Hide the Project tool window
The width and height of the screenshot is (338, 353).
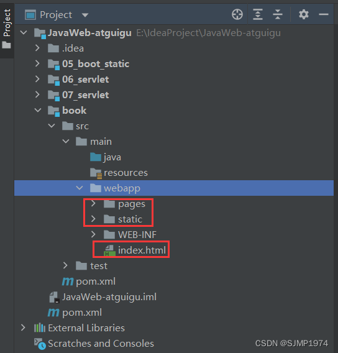[x=323, y=15]
